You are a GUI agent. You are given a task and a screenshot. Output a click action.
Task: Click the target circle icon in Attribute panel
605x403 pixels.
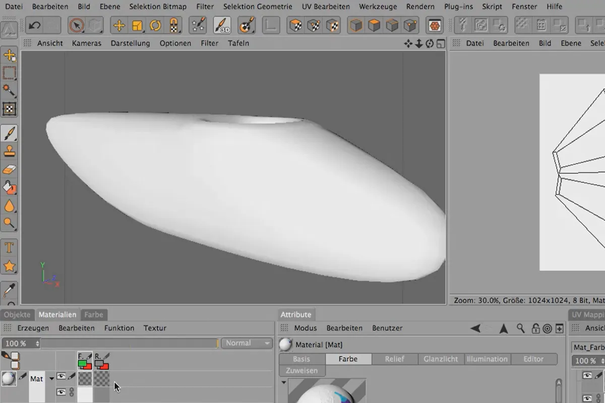coord(548,328)
